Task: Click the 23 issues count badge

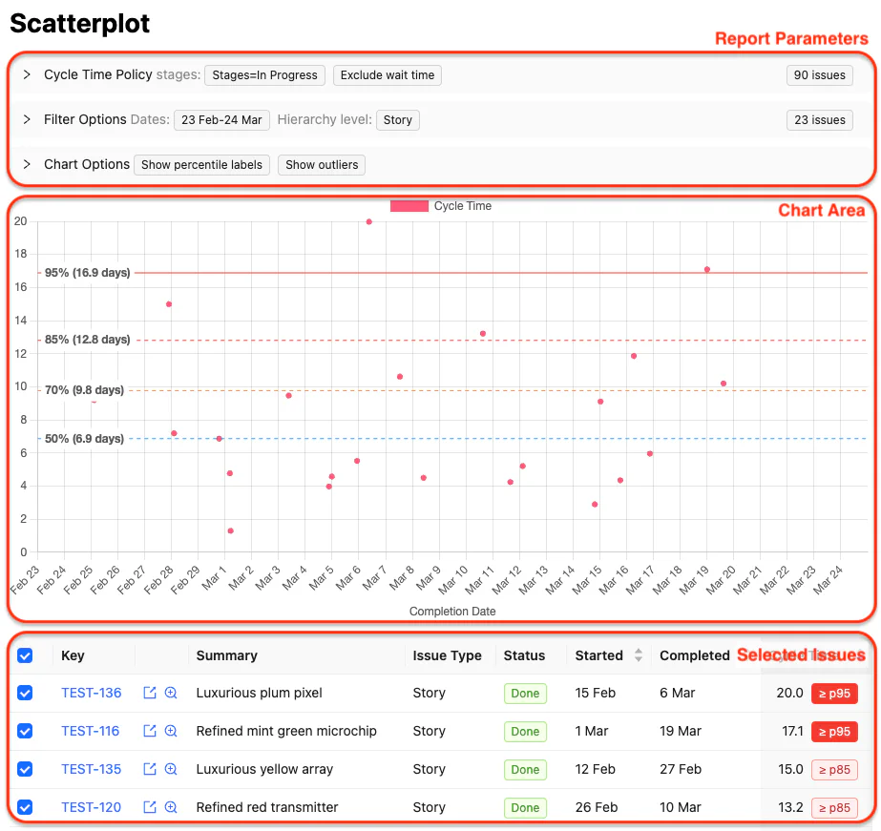Action: pyautogui.click(x=820, y=120)
